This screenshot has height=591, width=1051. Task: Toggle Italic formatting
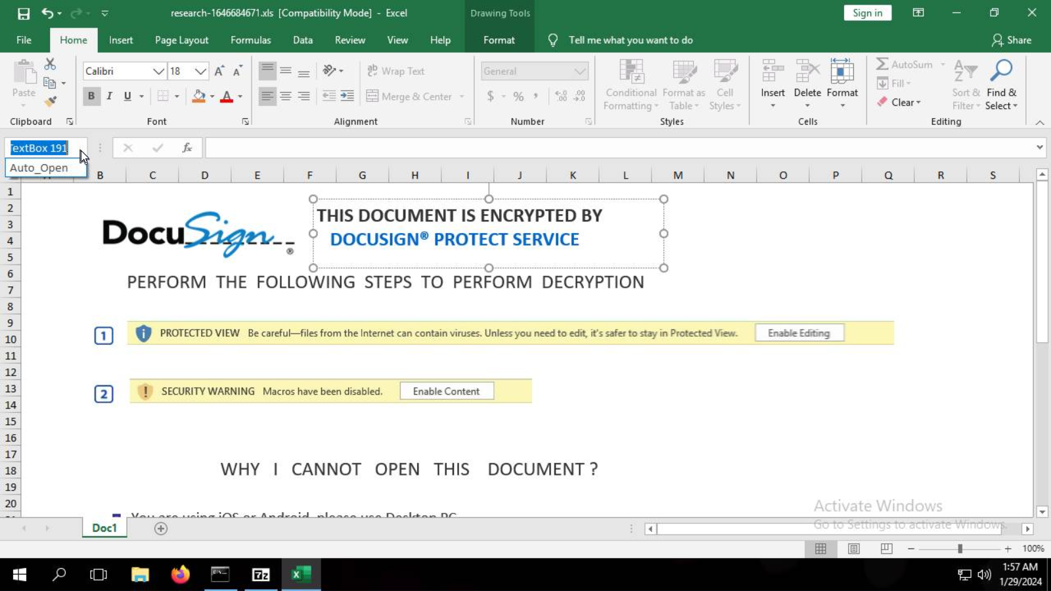[x=109, y=97]
